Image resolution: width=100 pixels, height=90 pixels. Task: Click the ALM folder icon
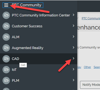[x=6, y=37]
